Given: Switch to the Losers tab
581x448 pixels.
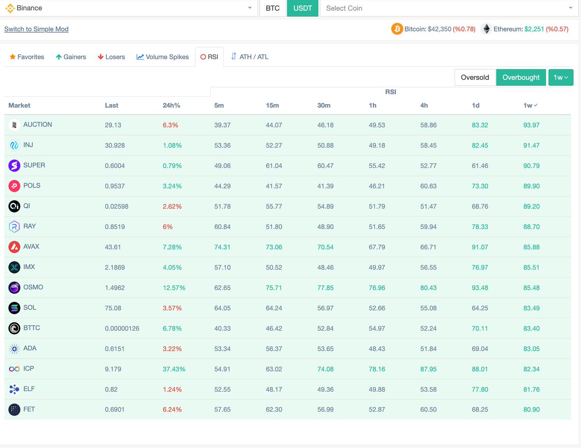Looking at the screenshot, I should tap(111, 57).
